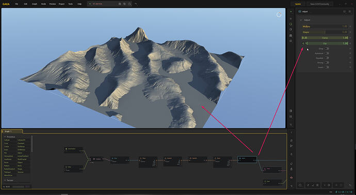356x195 pixels.
Task: Pick Cone from Primitives list
Action: click(6, 143)
